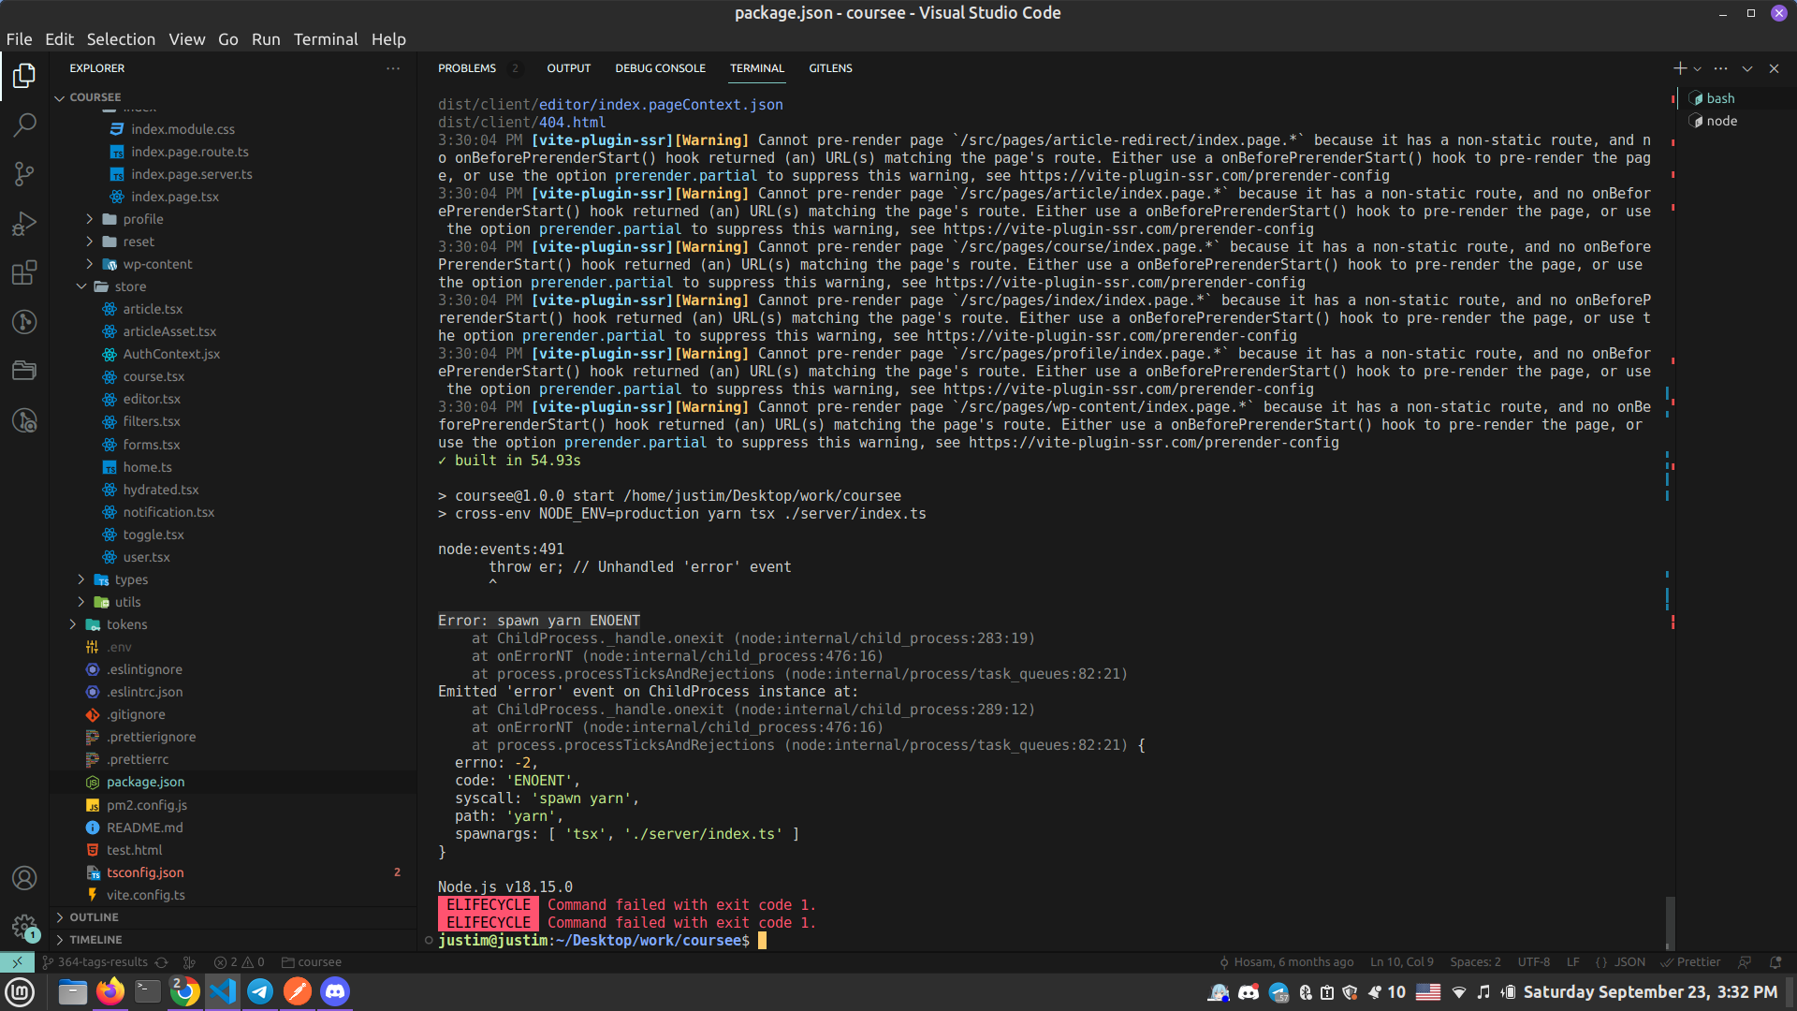Screen dimensions: 1797x1011
Task: Open the Run and Debug view
Action: pyautogui.click(x=24, y=224)
